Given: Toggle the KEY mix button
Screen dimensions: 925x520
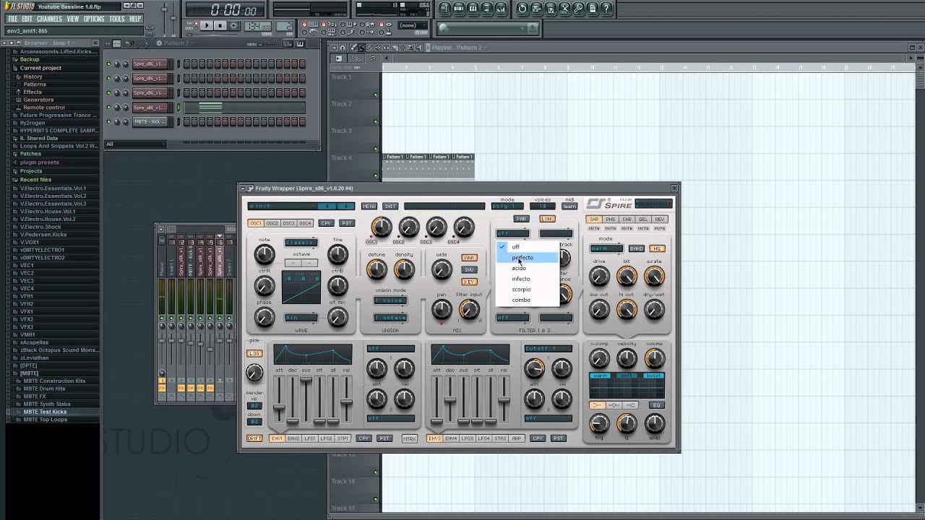Looking at the screenshot, I should (469, 282).
